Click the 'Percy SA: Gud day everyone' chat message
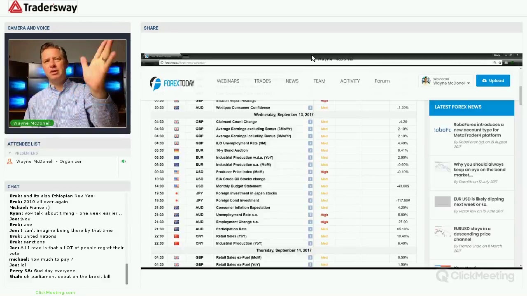Image resolution: width=527 pixels, height=296 pixels. pos(42,271)
